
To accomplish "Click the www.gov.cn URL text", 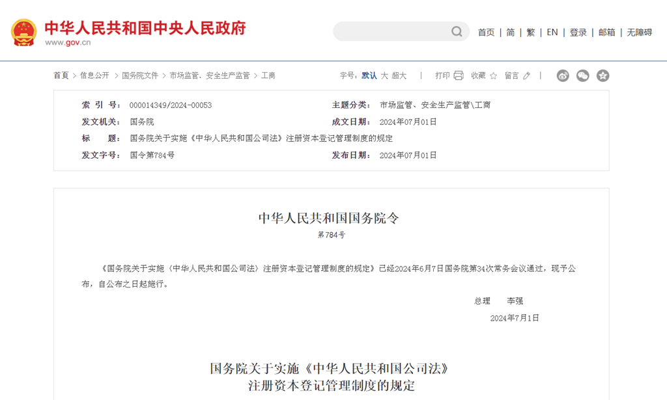I will click(x=68, y=42).
